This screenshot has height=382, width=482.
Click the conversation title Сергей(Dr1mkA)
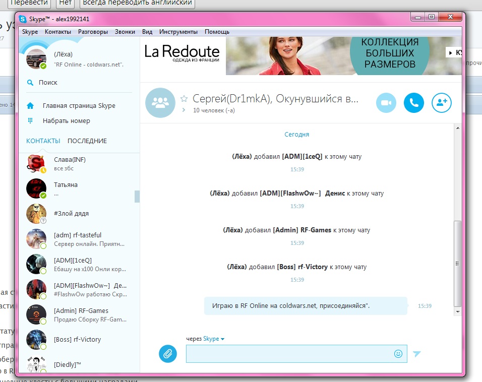coord(275,99)
